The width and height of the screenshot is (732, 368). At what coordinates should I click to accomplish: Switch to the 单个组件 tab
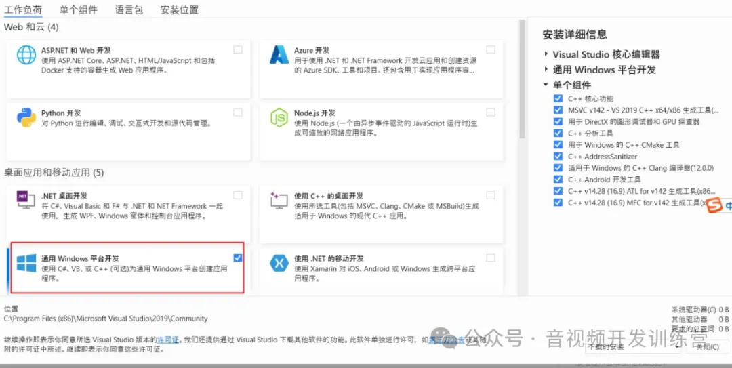pyautogui.click(x=79, y=9)
